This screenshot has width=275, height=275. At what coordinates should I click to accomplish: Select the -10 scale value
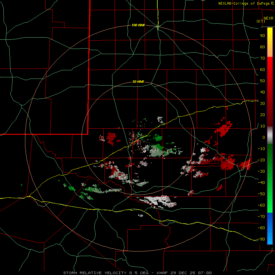pyautogui.click(x=261, y=149)
